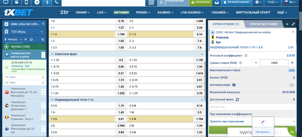Open Чемпионат Палестины. Дивизион 1

point(24,105)
